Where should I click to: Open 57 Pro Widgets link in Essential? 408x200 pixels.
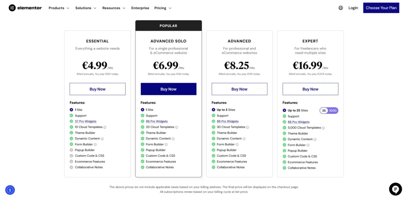point(86,121)
